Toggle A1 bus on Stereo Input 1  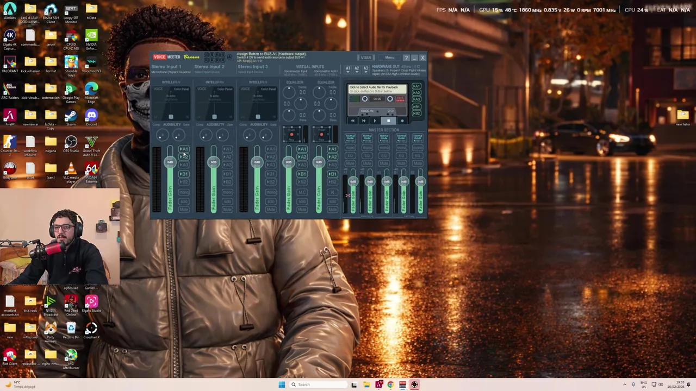point(184,149)
